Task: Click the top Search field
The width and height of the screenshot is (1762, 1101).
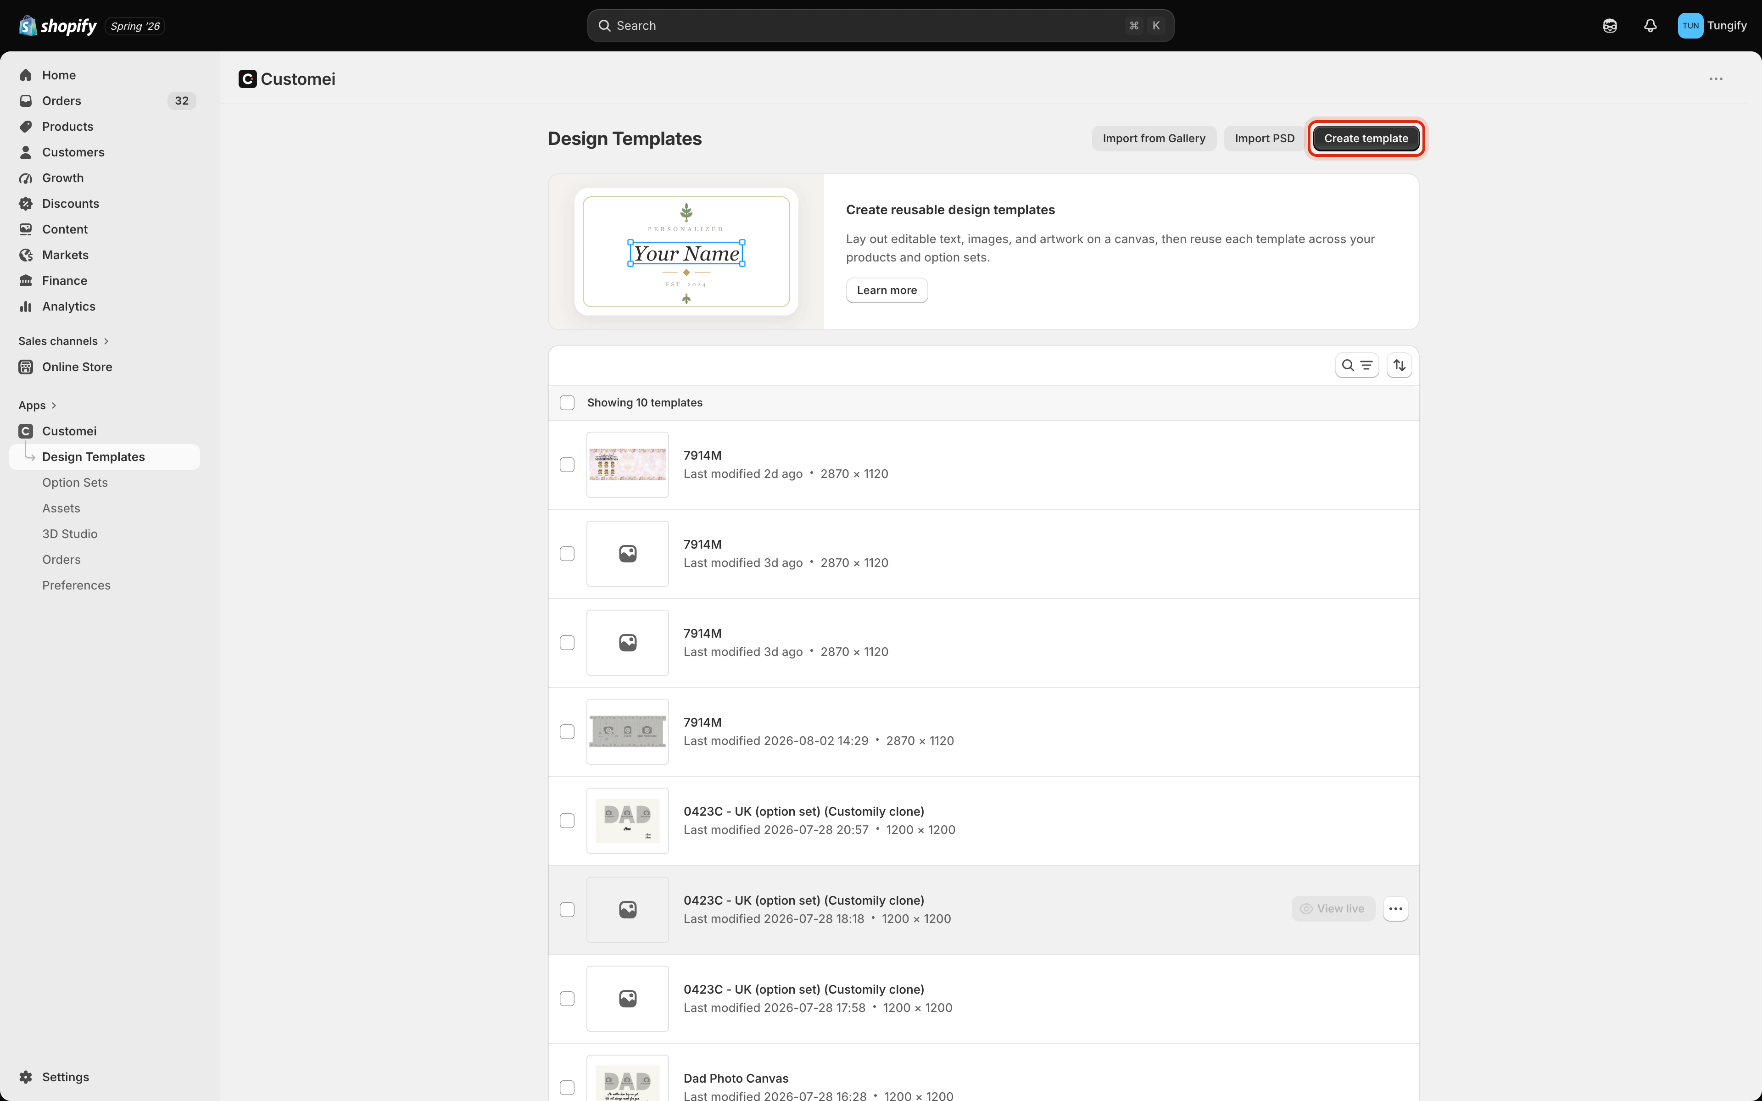Action: (880, 26)
